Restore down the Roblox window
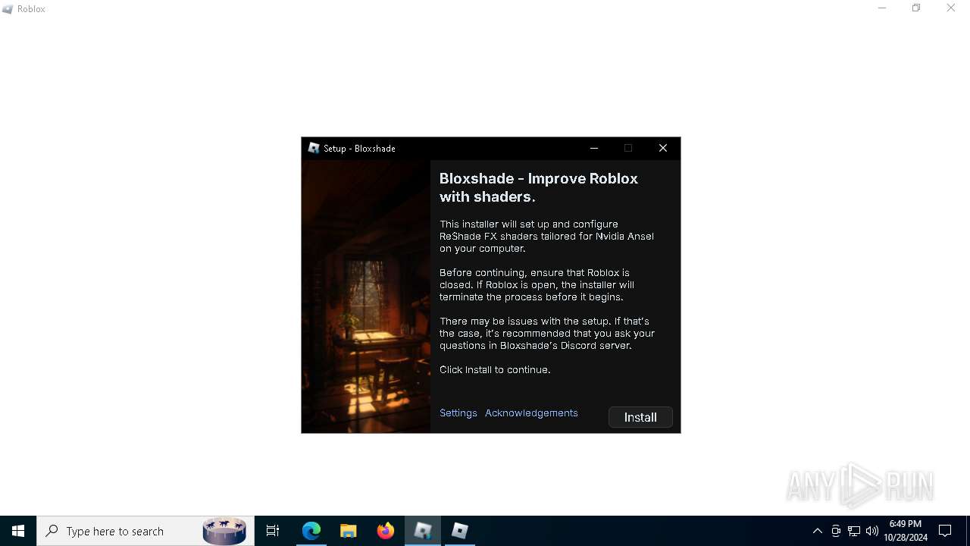The height and width of the screenshot is (546, 970). pos(916,8)
